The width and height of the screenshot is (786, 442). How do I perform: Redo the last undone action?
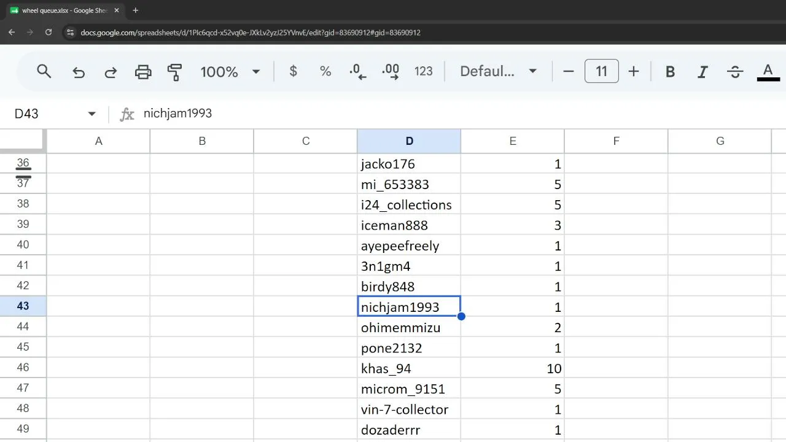pyautogui.click(x=111, y=72)
